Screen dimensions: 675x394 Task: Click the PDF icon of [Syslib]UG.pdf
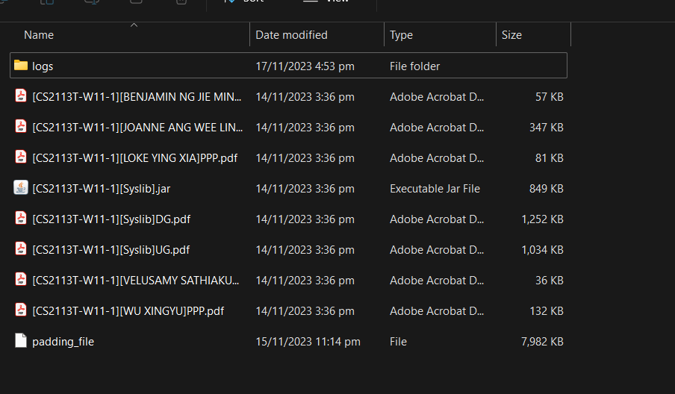coord(21,248)
